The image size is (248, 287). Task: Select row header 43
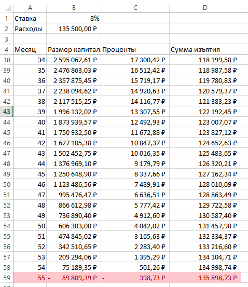pyautogui.click(x=7, y=112)
